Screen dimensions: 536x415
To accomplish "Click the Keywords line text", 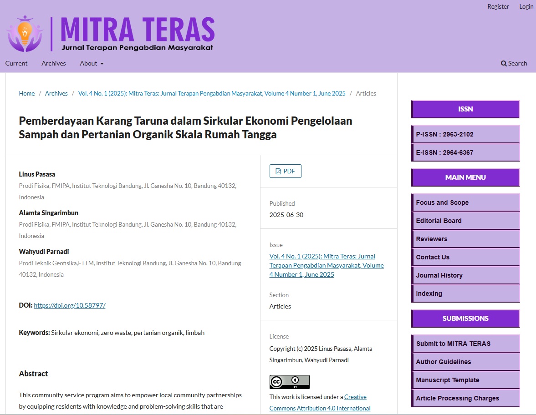I will (112, 333).
